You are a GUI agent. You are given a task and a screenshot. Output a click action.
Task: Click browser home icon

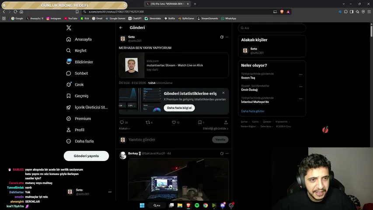pos(21,12)
